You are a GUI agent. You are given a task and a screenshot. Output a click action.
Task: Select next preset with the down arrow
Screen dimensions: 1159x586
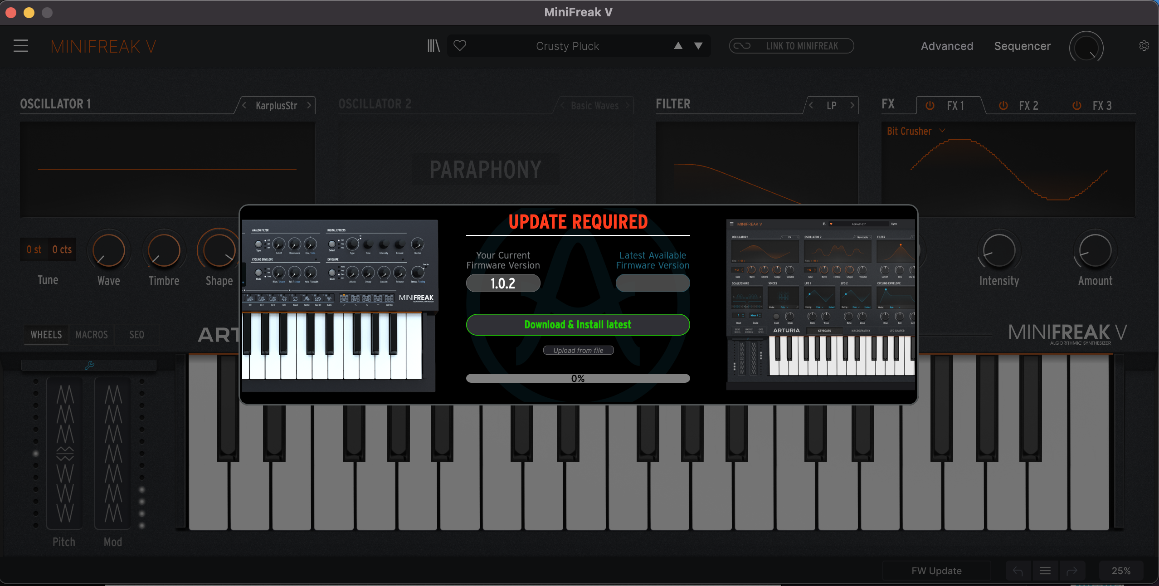tap(698, 46)
